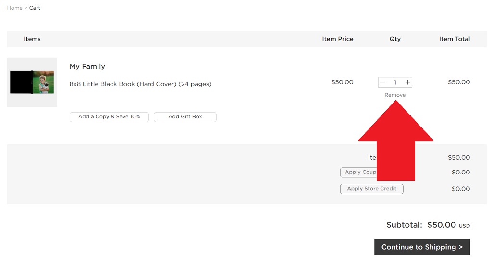Screen dimensions: 492x265
Task: Click the quantity number field
Action: (x=395, y=82)
